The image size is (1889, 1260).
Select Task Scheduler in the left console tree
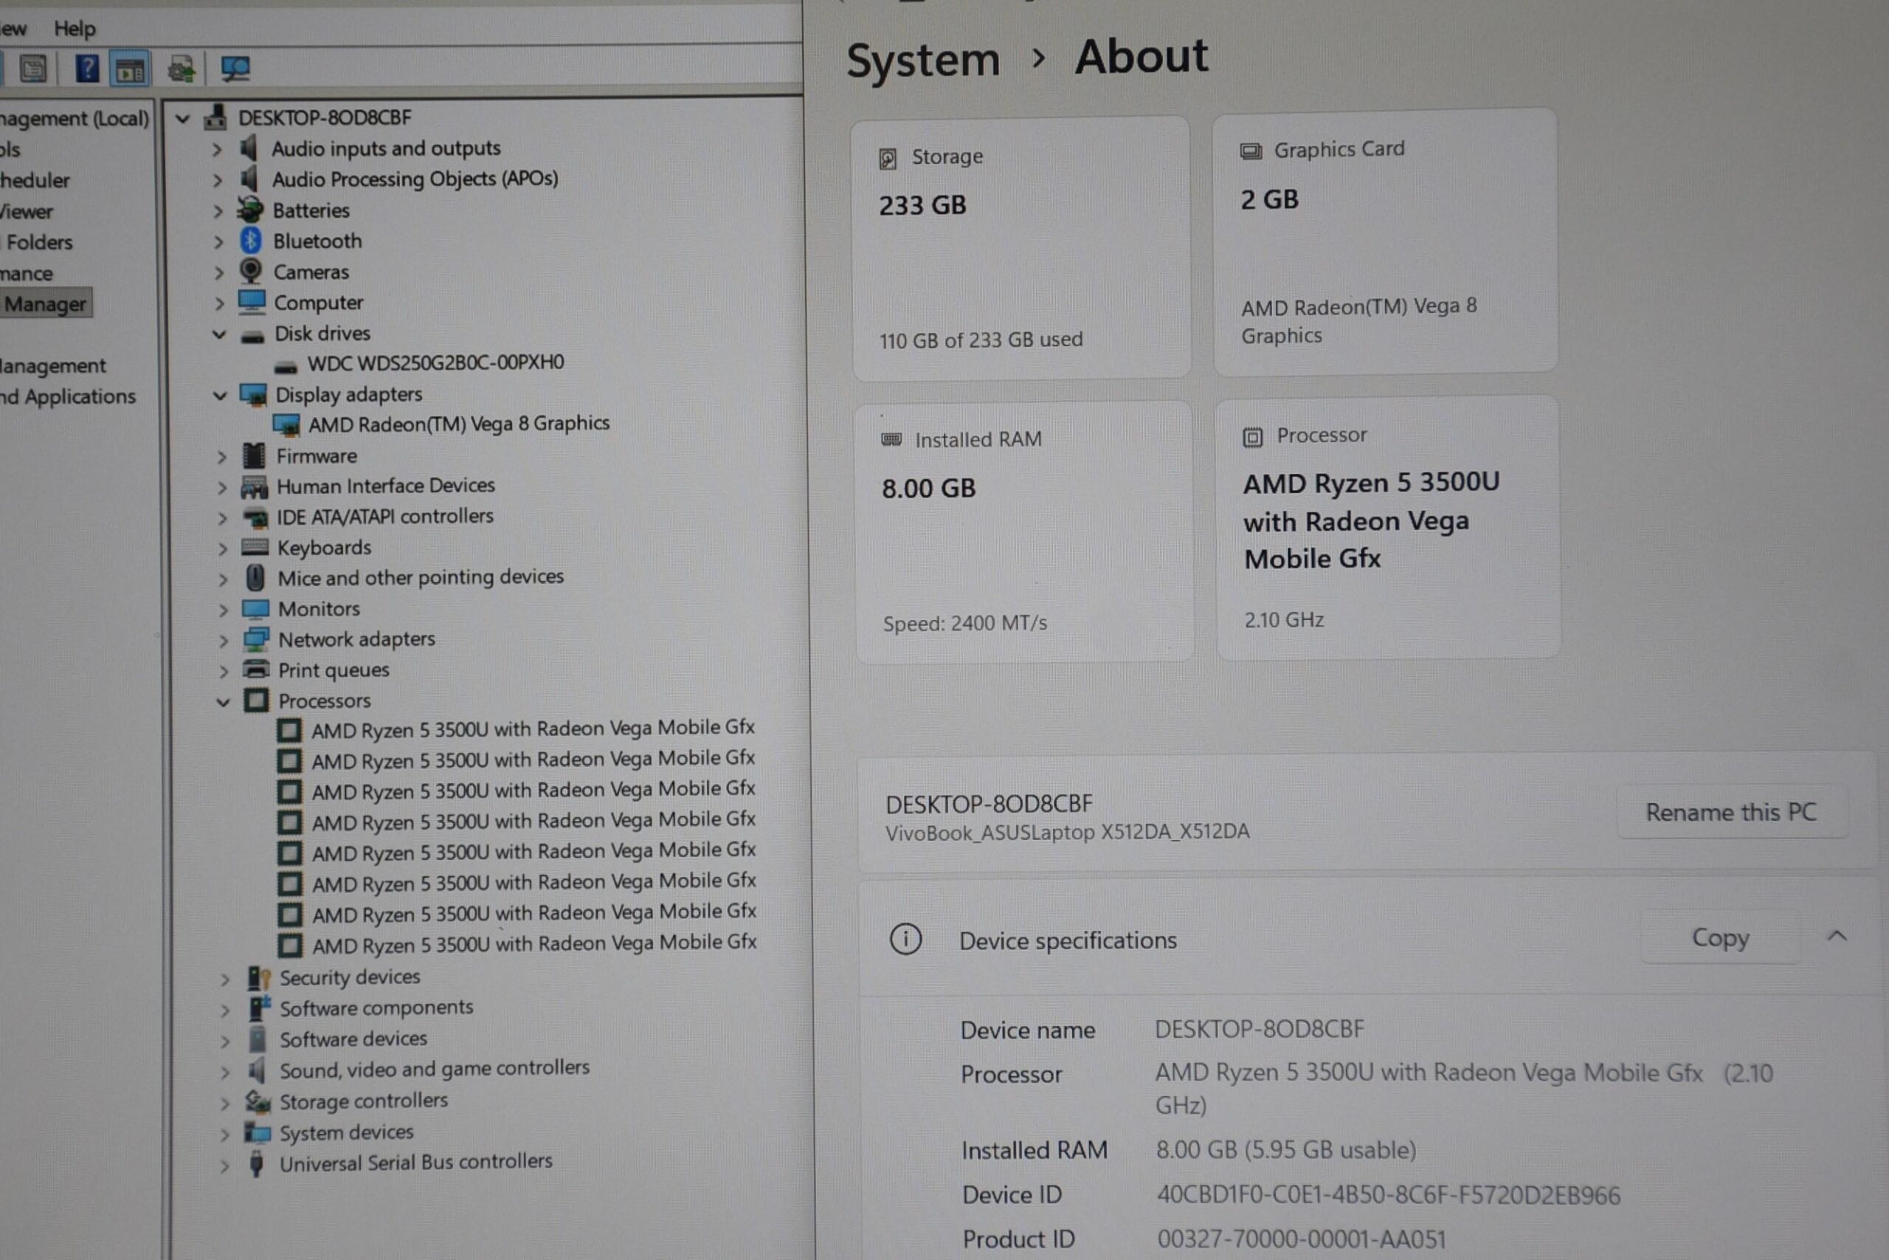click(x=35, y=180)
